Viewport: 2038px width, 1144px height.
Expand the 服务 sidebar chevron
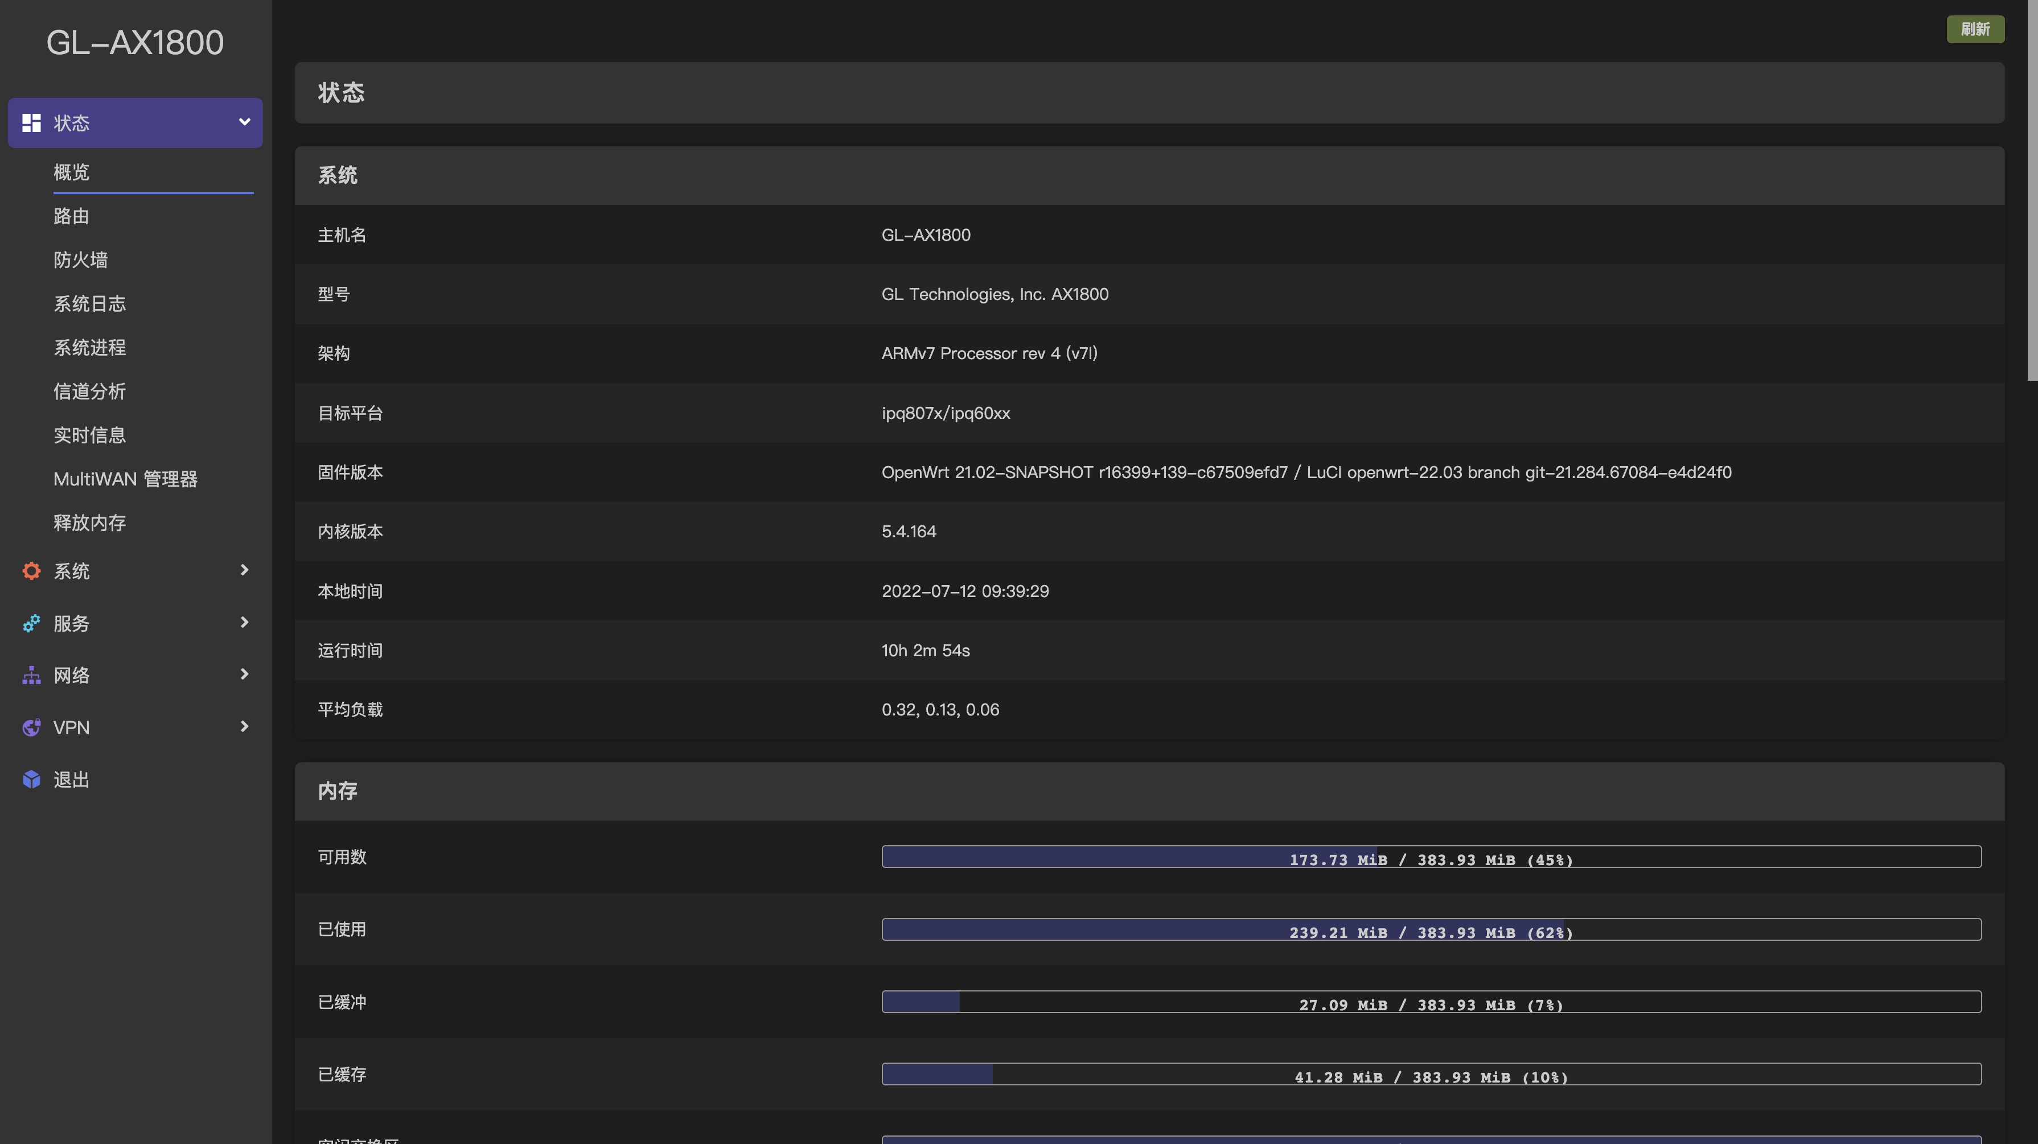click(244, 622)
